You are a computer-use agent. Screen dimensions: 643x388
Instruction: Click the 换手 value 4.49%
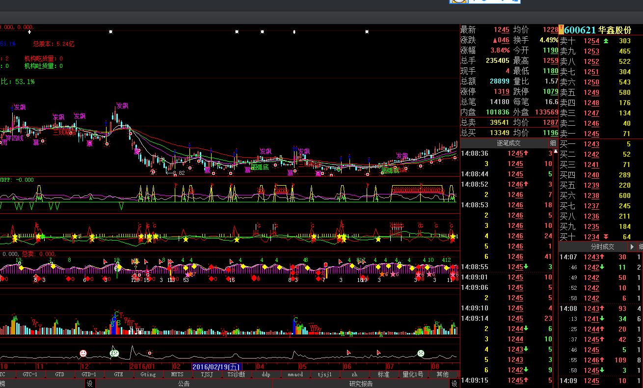pyautogui.click(x=549, y=40)
